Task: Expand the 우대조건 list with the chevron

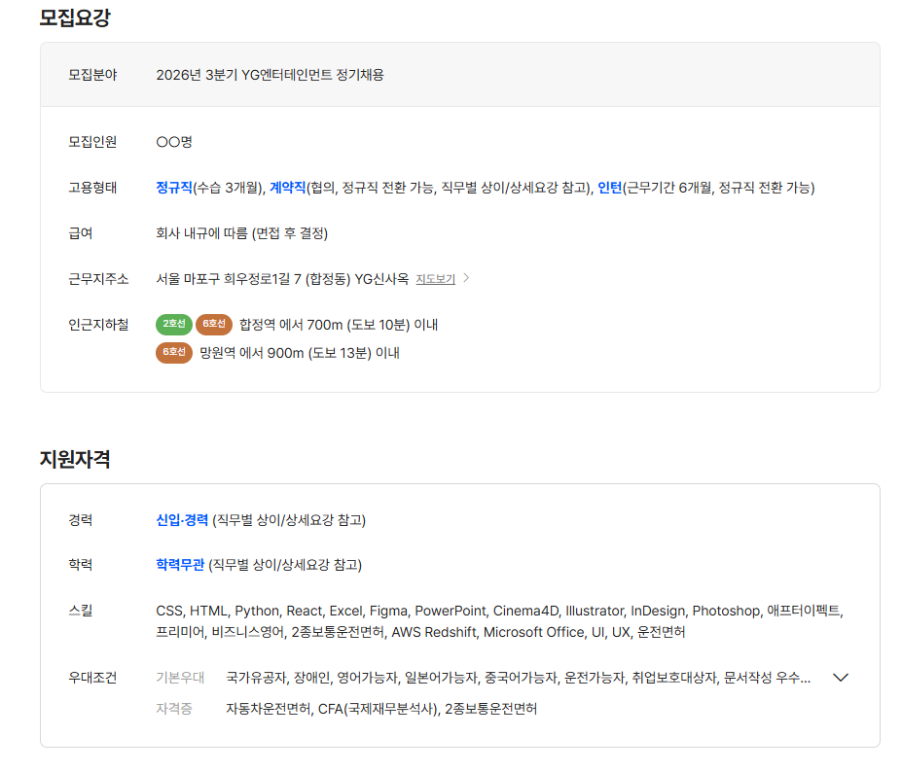Action: point(841,678)
